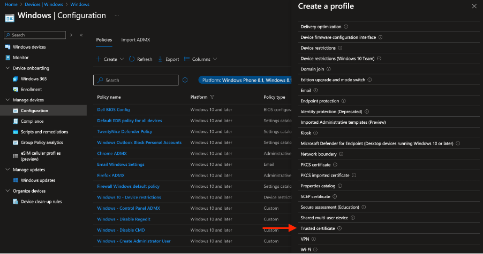Viewport: 483px width, 254px height.
Task: Show info icon for VPN
Action: click(314, 239)
